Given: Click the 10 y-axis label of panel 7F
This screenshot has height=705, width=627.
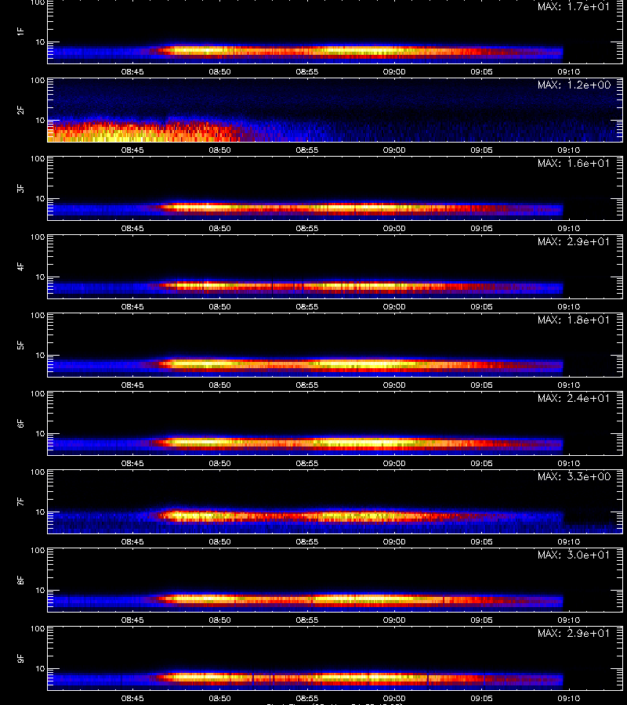Looking at the screenshot, I should (40, 512).
